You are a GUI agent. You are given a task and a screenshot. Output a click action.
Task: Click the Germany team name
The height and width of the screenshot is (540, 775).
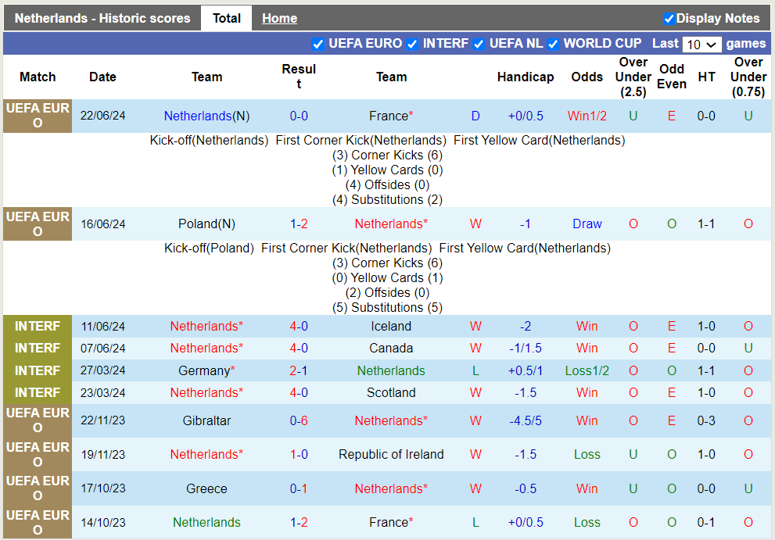[x=206, y=370]
